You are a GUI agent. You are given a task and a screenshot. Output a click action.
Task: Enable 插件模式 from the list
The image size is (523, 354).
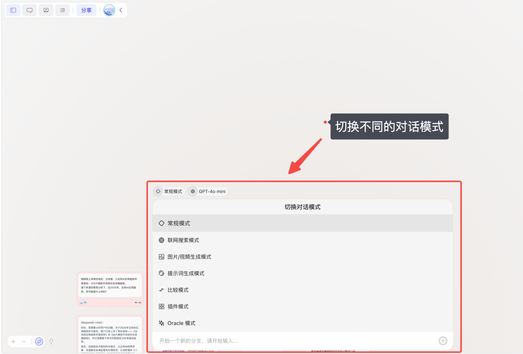coord(178,306)
